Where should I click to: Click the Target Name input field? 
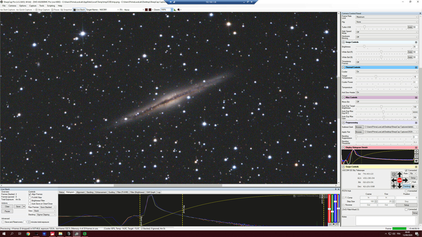[x=109, y=10]
